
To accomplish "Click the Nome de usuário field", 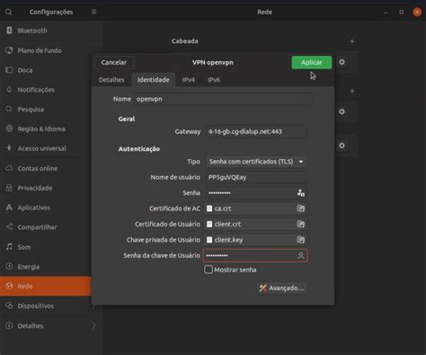I will click(256, 177).
